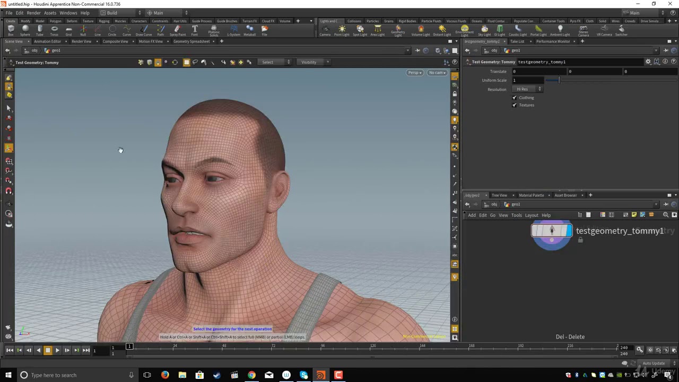Open the Render menu
Image resolution: width=679 pixels, height=382 pixels.
click(33, 13)
